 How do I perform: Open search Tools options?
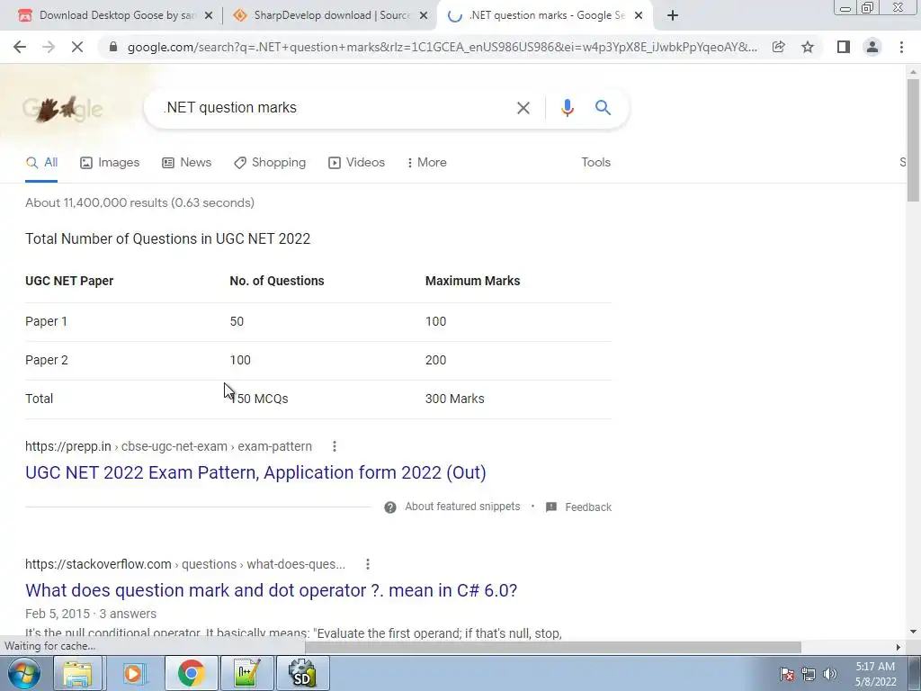(x=595, y=163)
